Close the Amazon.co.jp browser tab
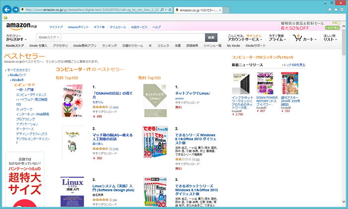348x209 pixels. (220, 10)
